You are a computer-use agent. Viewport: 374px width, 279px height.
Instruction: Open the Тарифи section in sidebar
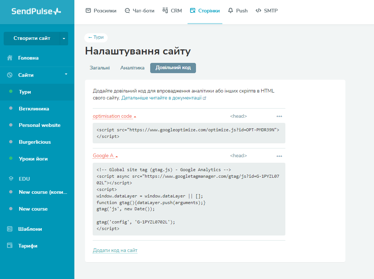pyautogui.click(x=27, y=246)
